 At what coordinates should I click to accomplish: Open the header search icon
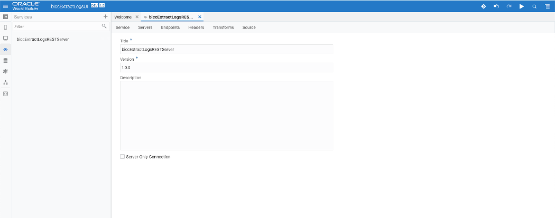click(534, 6)
